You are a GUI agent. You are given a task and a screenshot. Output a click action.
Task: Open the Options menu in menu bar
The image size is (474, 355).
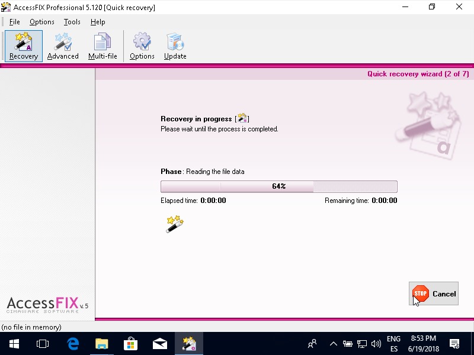click(42, 22)
